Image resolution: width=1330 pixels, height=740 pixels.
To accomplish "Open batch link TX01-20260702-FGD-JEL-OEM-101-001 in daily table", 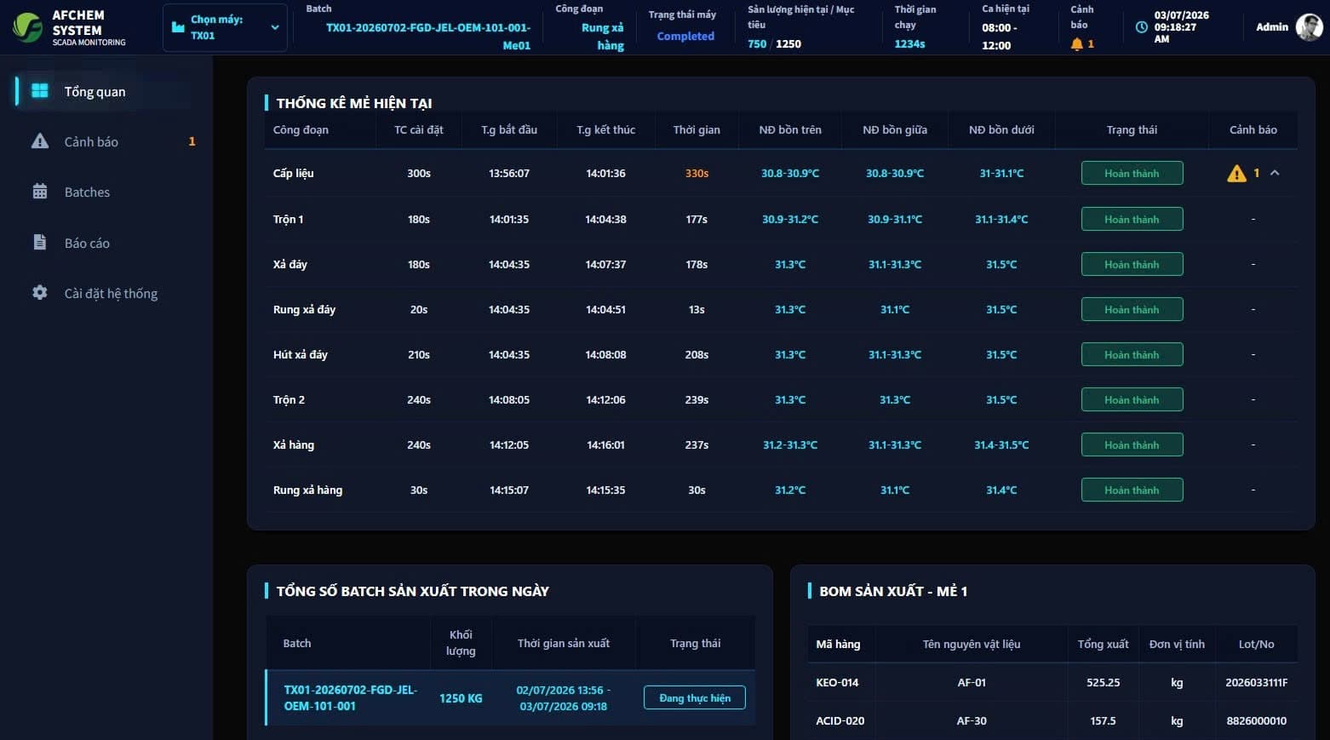I will pos(350,697).
